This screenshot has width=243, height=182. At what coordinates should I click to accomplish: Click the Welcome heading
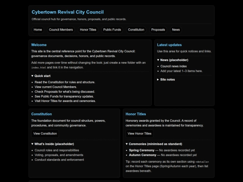(x=39, y=45)
